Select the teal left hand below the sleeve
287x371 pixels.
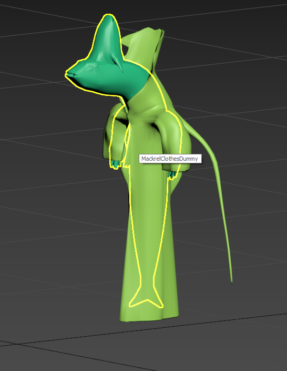[115, 164]
